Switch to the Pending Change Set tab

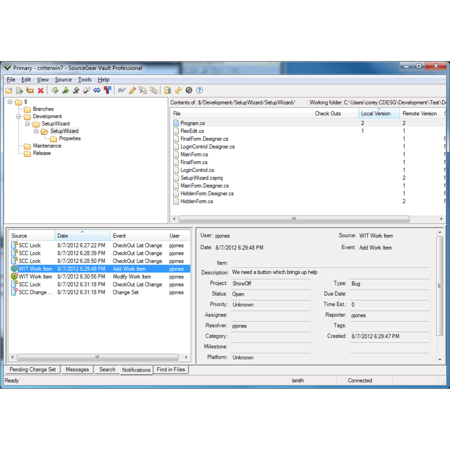(x=33, y=369)
